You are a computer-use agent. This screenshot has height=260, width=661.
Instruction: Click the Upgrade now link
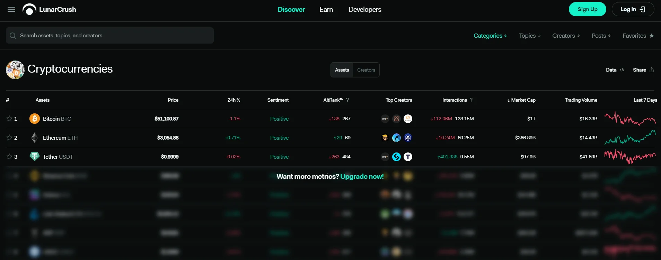362,176
